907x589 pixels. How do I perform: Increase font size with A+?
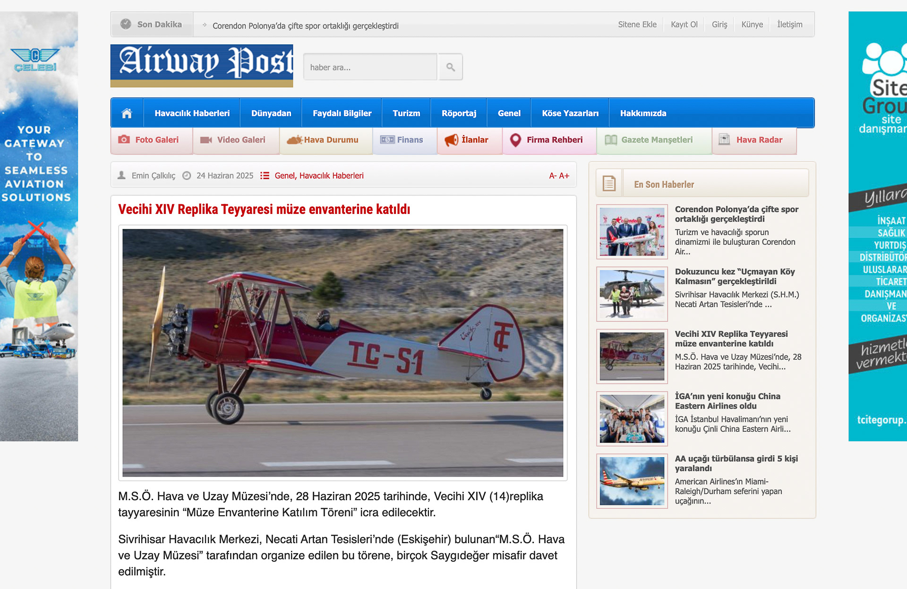(x=564, y=176)
